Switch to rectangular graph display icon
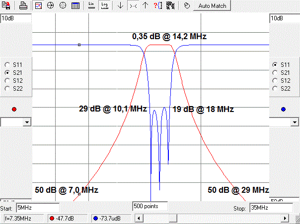This screenshot has width=300, height=224. tap(39, 6)
